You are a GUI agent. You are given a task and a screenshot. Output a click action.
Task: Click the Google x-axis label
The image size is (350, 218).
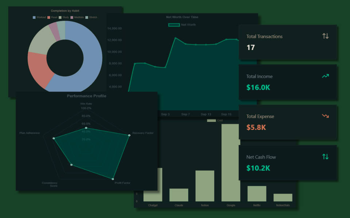[x=231, y=205]
